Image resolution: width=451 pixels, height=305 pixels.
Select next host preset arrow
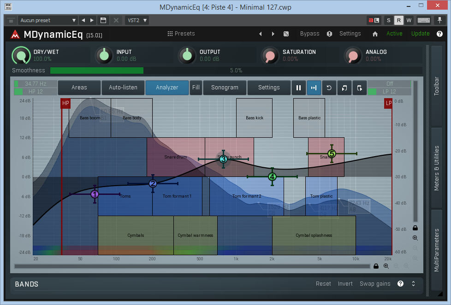tap(92, 20)
